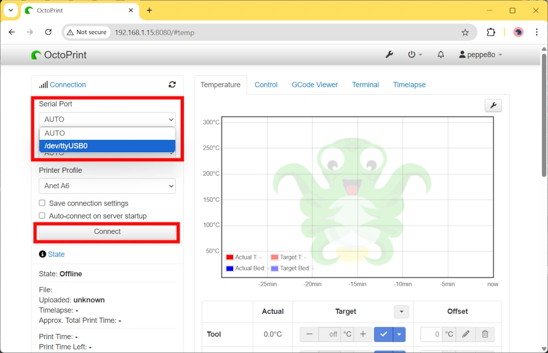The height and width of the screenshot is (353, 548).
Task: Open Chrome profile avatar
Action: 518,32
